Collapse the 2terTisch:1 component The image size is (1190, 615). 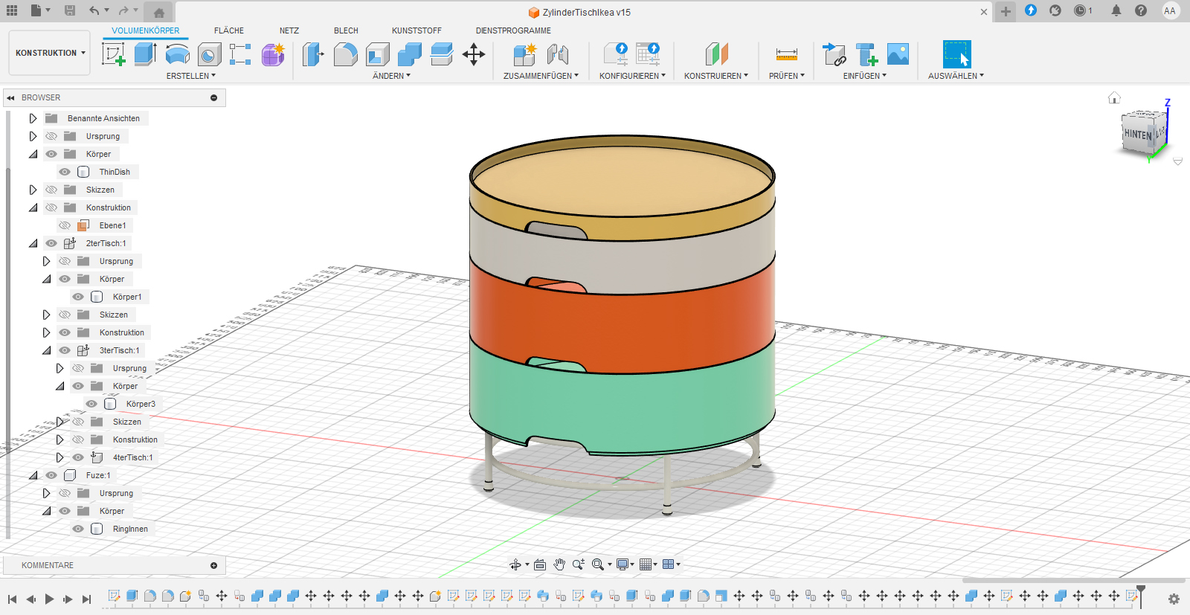pos(33,243)
